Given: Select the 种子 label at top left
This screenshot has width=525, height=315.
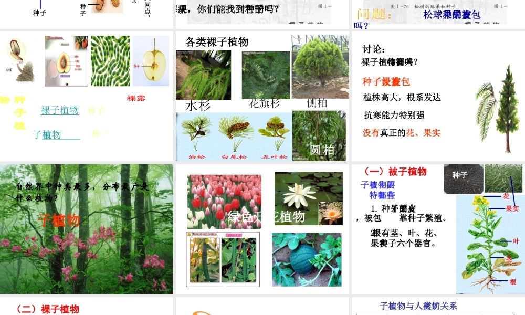Looking at the screenshot, I should click(39, 13).
